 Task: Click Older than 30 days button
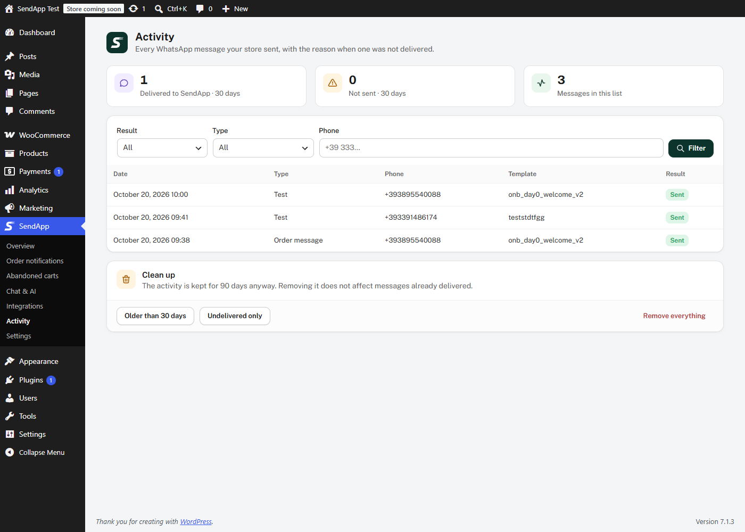(x=155, y=316)
